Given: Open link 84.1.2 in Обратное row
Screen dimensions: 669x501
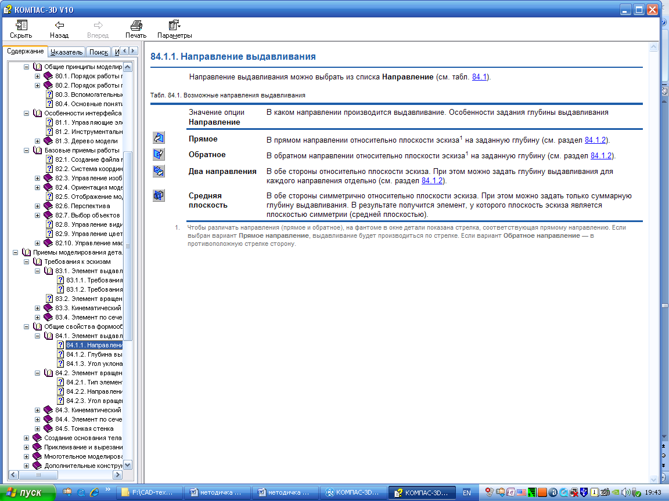Looking at the screenshot, I should (x=600, y=156).
